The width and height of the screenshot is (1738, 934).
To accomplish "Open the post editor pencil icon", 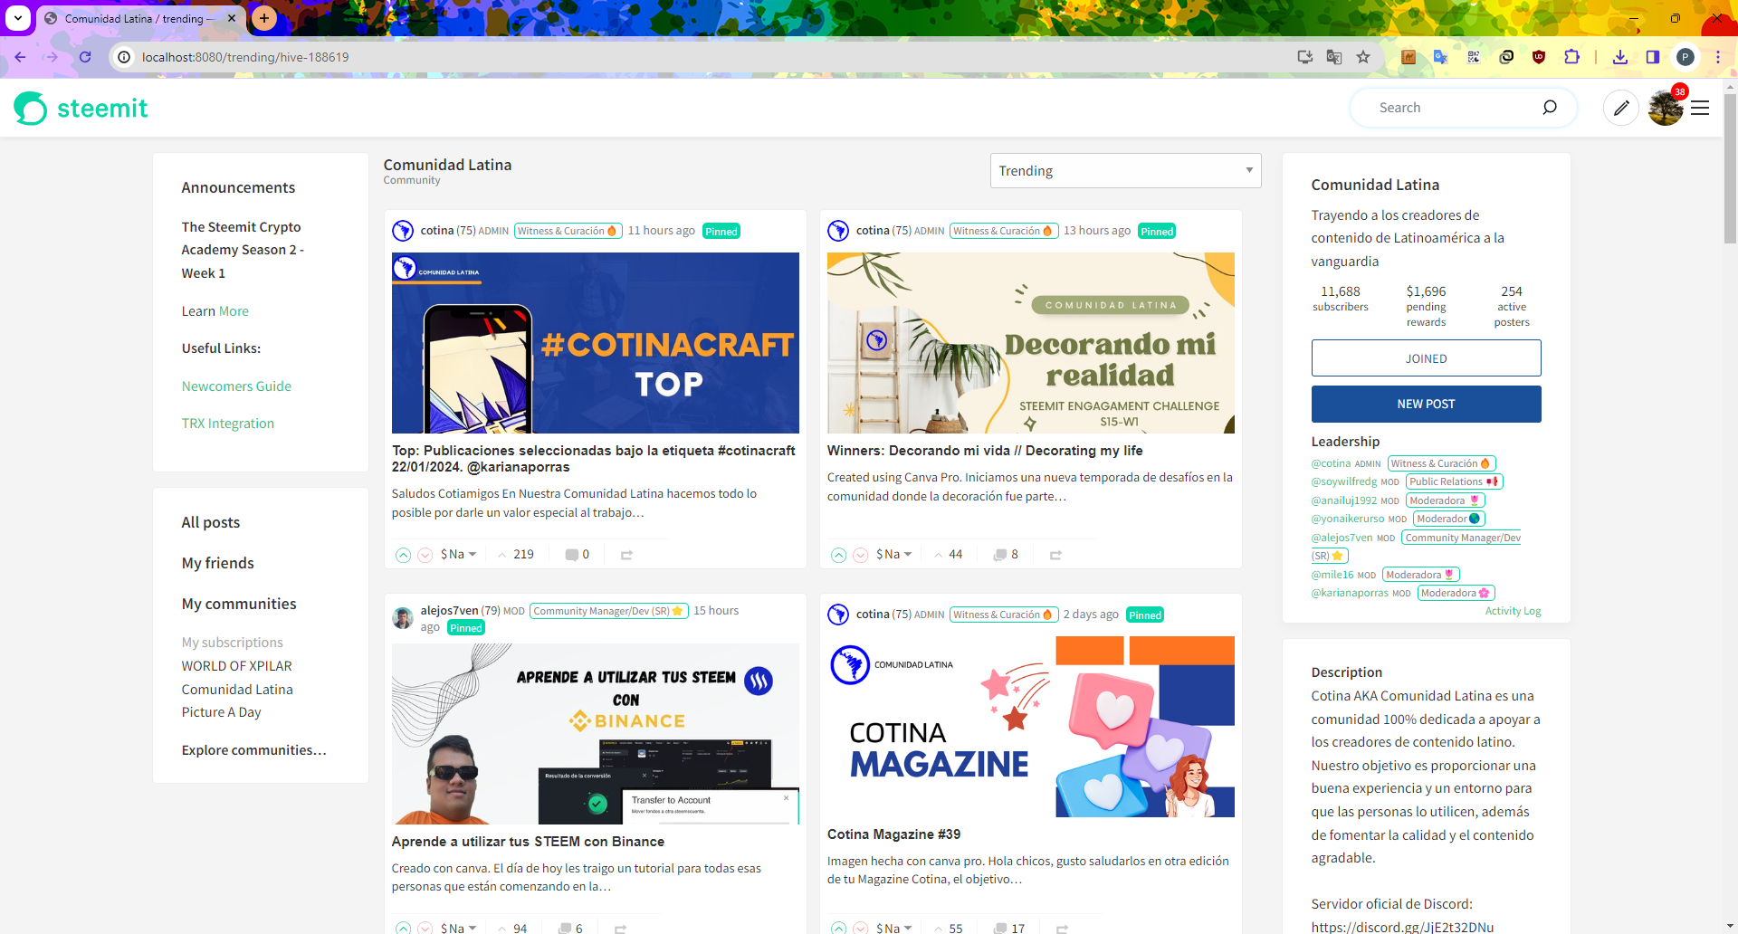I will click(x=1621, y=109).
